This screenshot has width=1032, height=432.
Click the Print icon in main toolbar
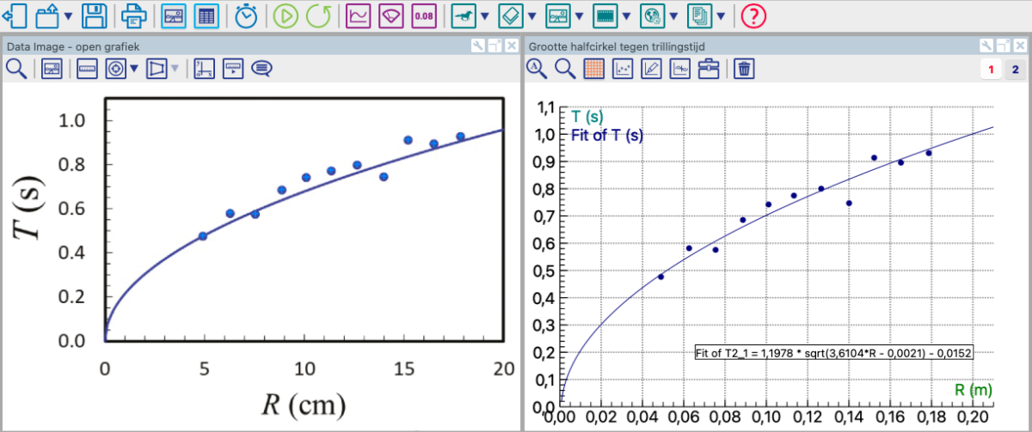pos(134,15)
